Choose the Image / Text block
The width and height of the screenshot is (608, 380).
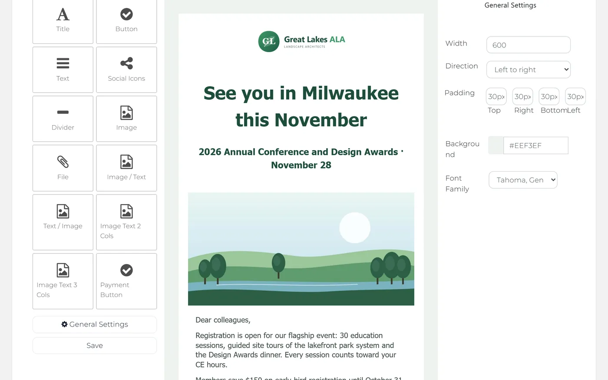pos(126,168)
